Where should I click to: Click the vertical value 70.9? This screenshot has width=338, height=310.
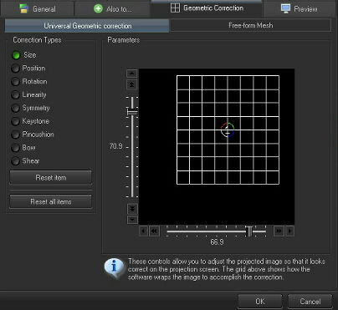(115, 146)
